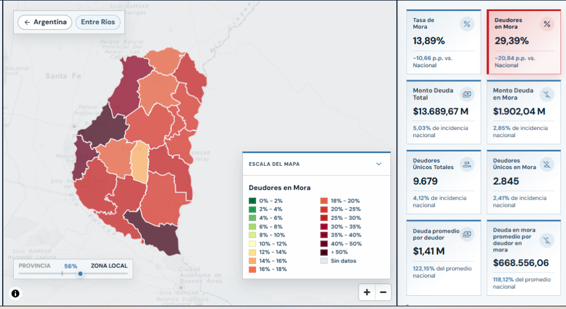Click the 25% - 30% legend swatch
Screen dimensions: 566x309
pyautogui.click(x=324, y=218)
